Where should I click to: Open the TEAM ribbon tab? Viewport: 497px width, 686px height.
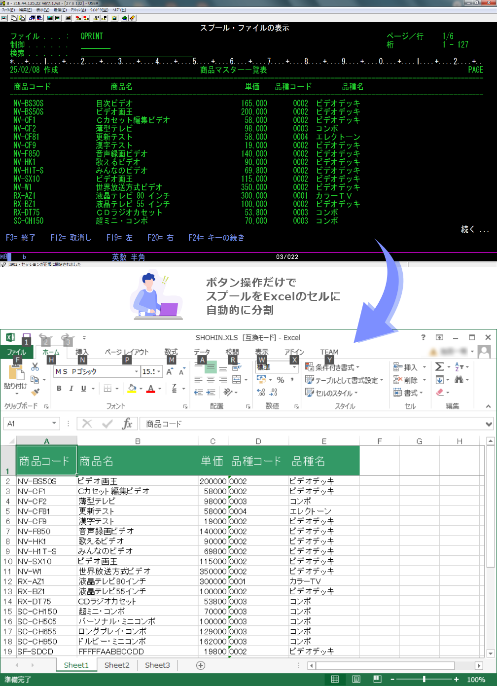point(329,352)
